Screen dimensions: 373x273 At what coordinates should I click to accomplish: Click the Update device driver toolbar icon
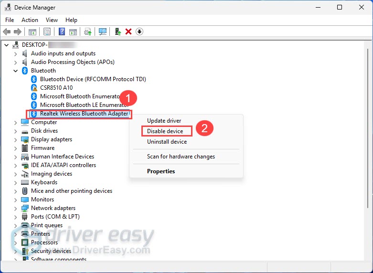click(x=88, y=31)
